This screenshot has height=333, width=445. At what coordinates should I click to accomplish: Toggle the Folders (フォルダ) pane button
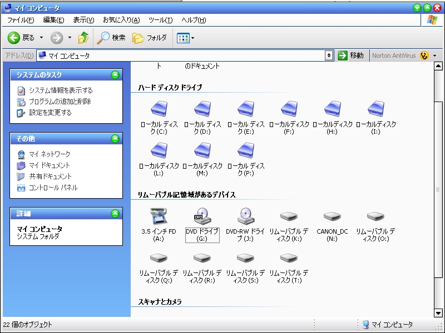click(150, 38)
